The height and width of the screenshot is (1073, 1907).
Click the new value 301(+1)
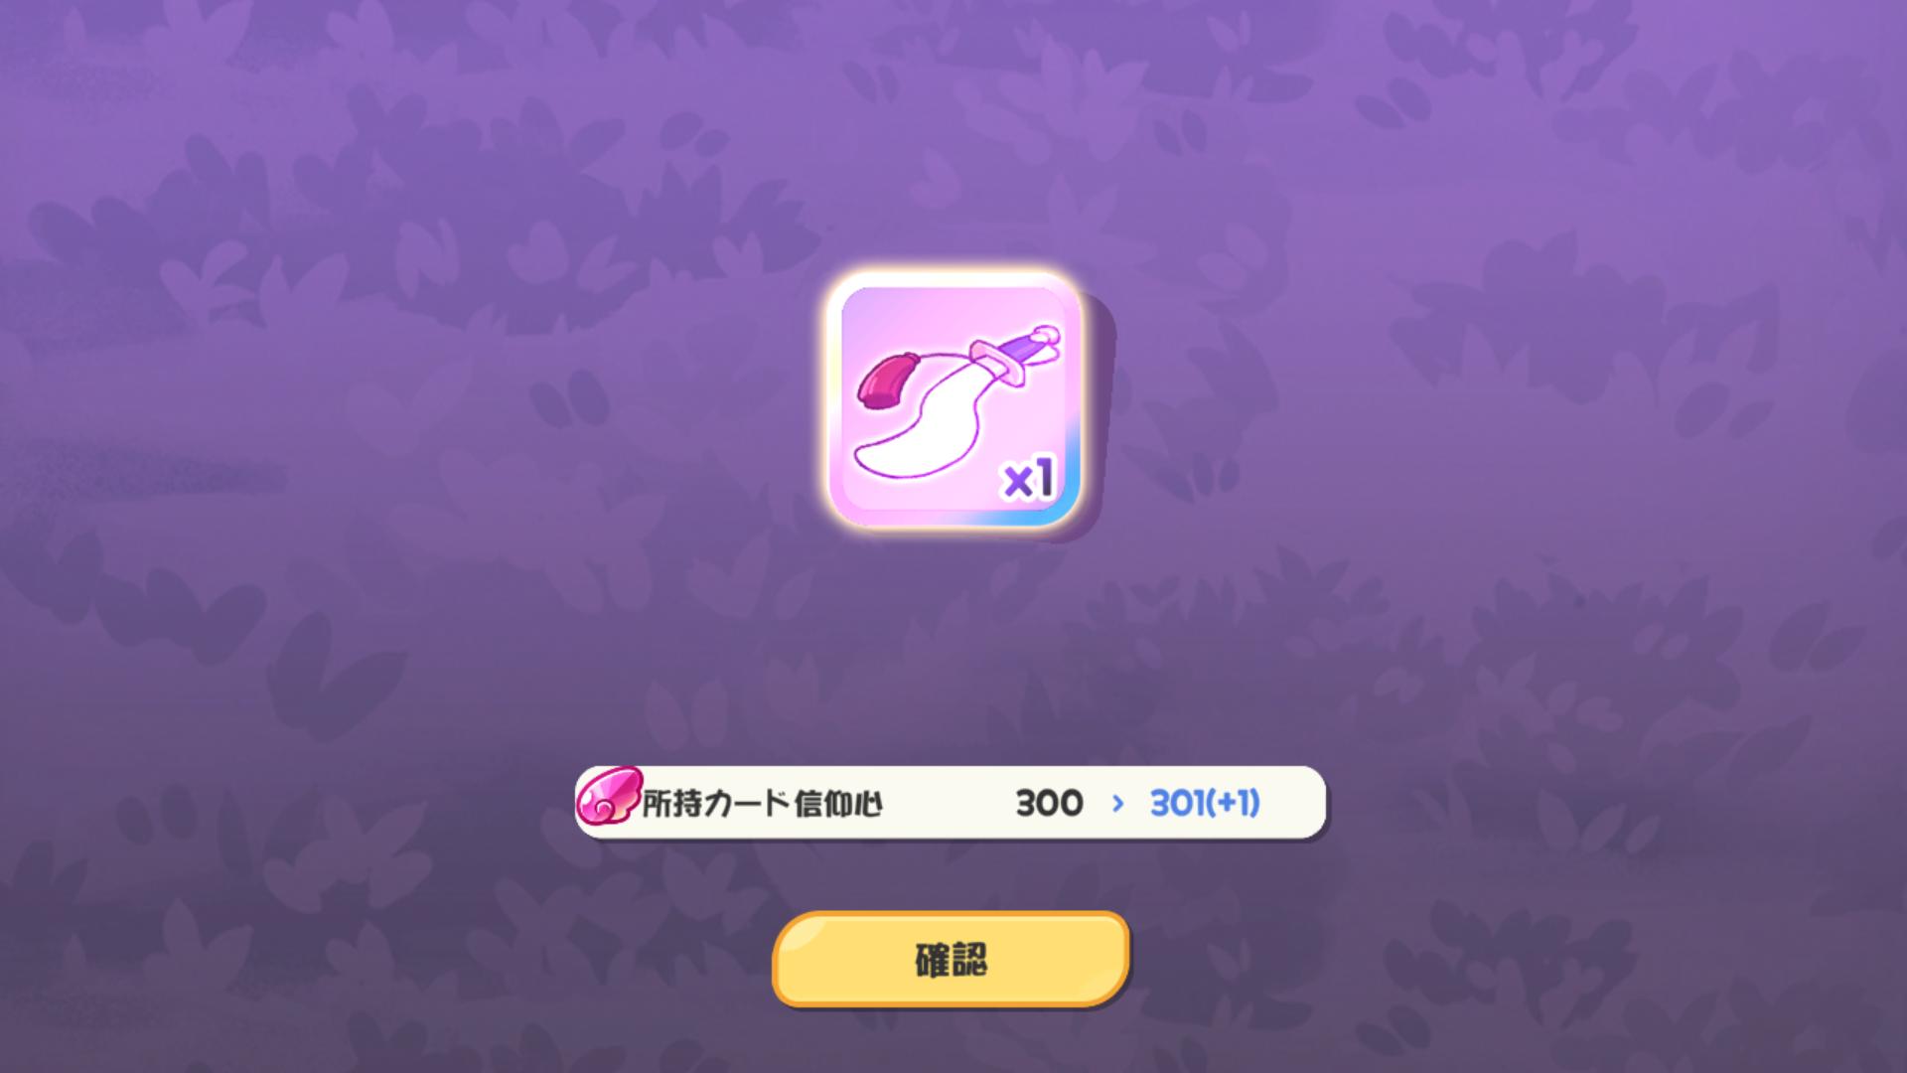(1205, 803)
